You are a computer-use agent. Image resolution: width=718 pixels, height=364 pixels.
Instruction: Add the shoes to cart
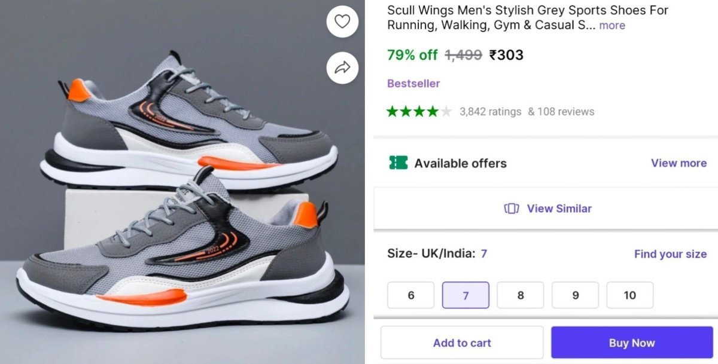click(462, 342)
